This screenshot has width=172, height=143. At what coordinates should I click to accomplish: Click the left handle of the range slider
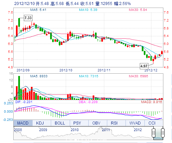(x=153, y=133)
